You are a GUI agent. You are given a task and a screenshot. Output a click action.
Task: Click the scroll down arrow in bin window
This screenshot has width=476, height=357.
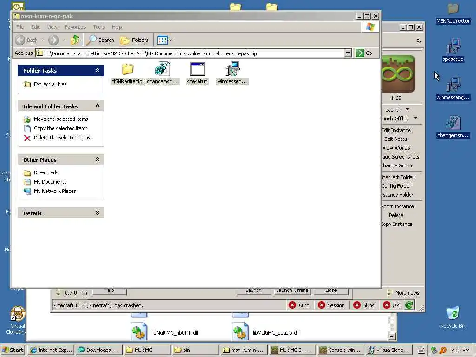click(x=391, y=337)
